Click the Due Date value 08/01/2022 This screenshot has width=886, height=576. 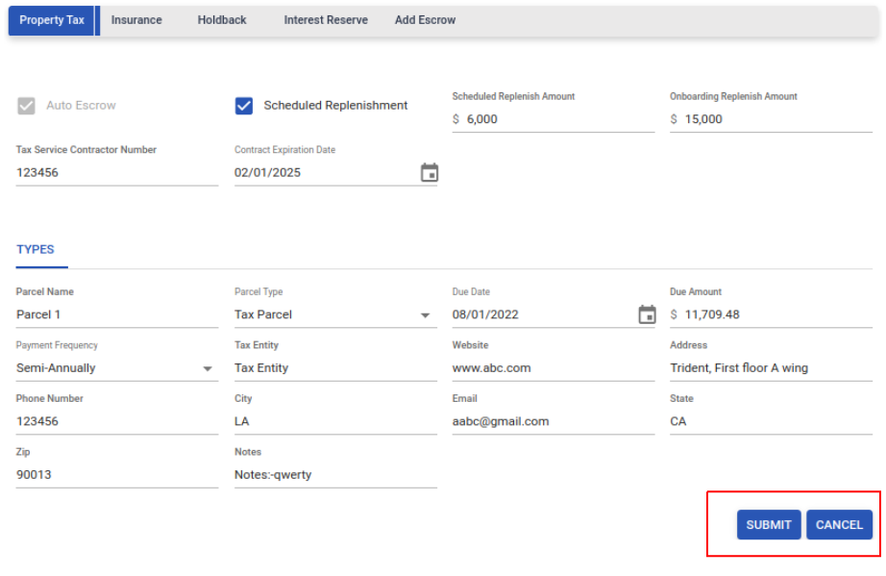[x=485, y=314]
